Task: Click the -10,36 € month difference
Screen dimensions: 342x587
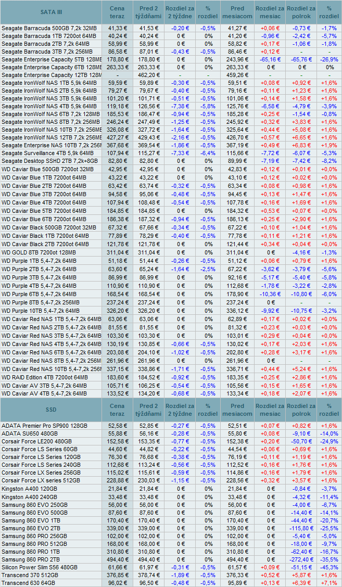Action: [x=271, y=294]
